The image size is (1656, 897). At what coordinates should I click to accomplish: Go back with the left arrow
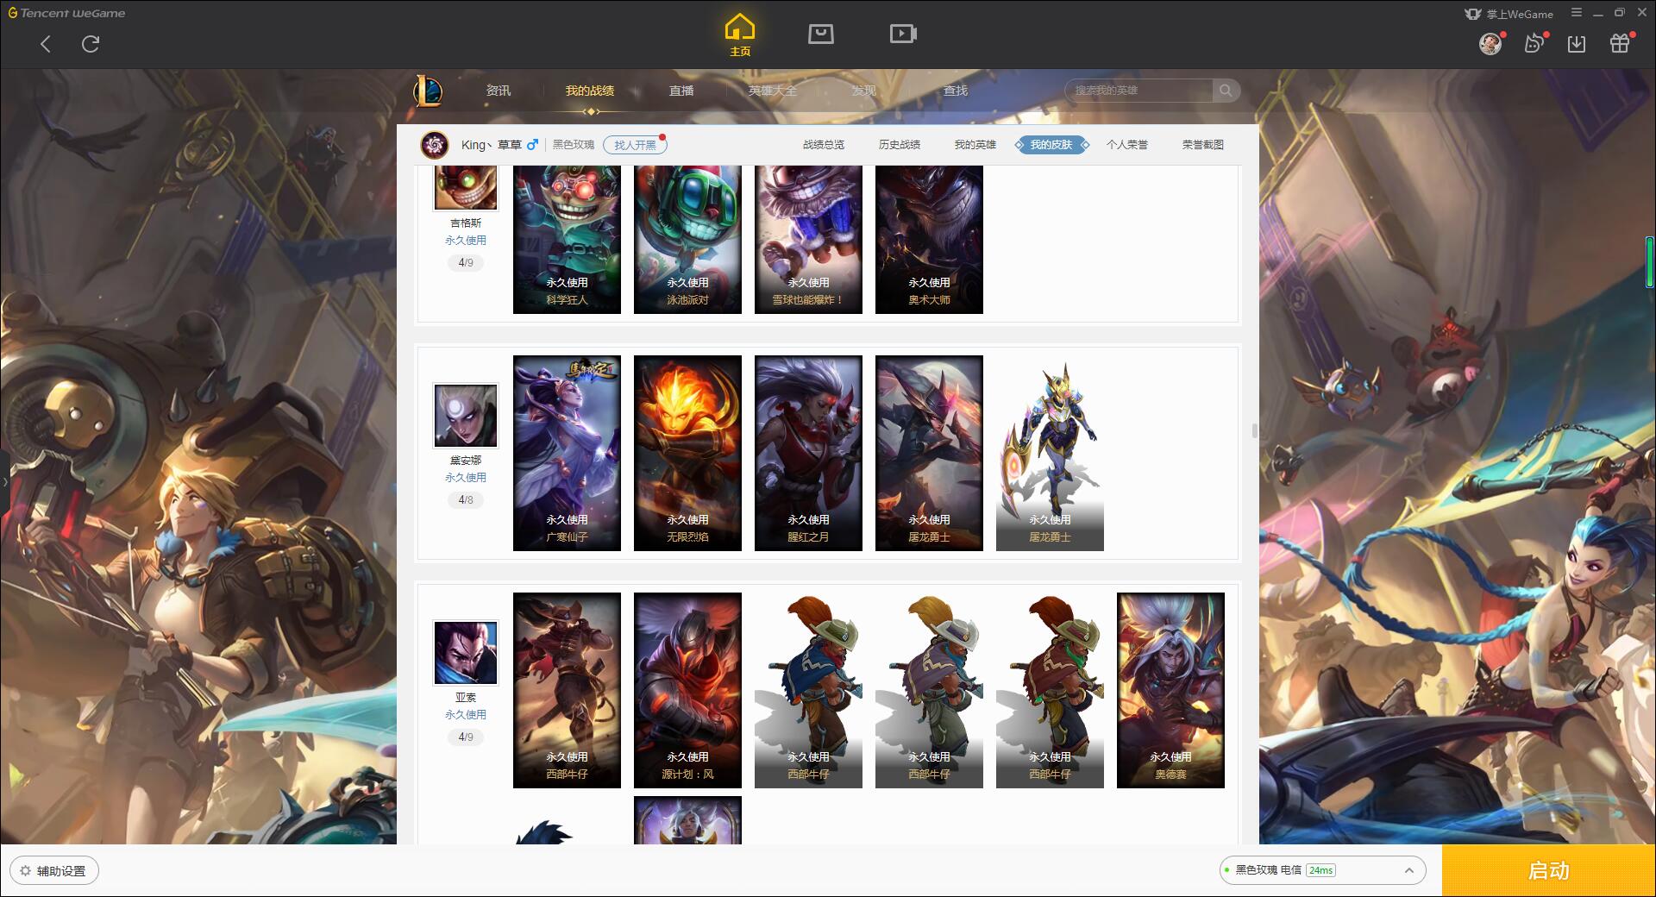click(46, 44)
